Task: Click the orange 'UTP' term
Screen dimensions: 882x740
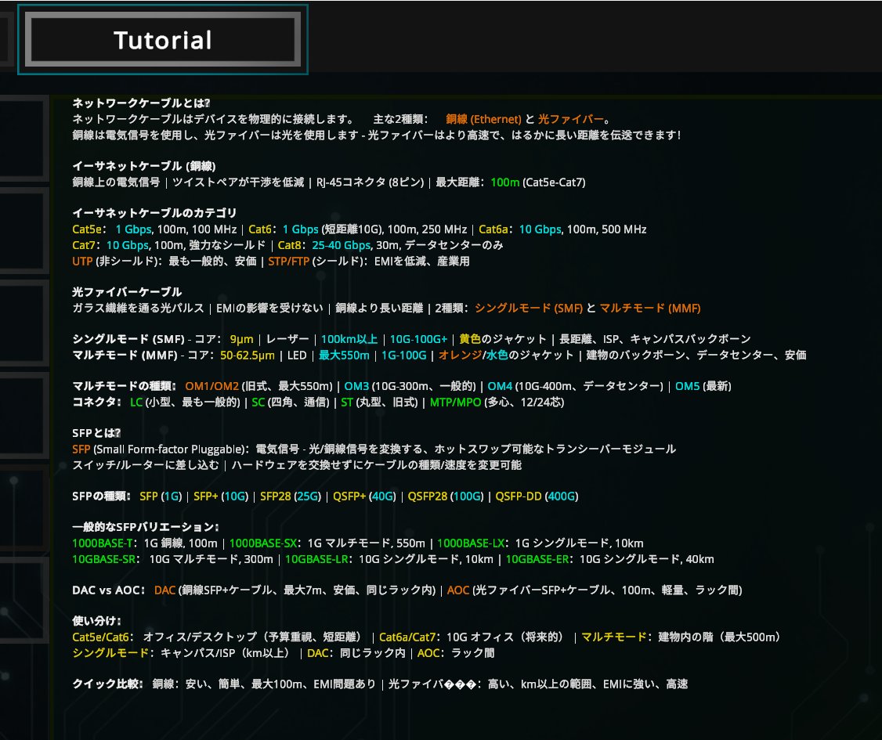Action: coord(82,262)
